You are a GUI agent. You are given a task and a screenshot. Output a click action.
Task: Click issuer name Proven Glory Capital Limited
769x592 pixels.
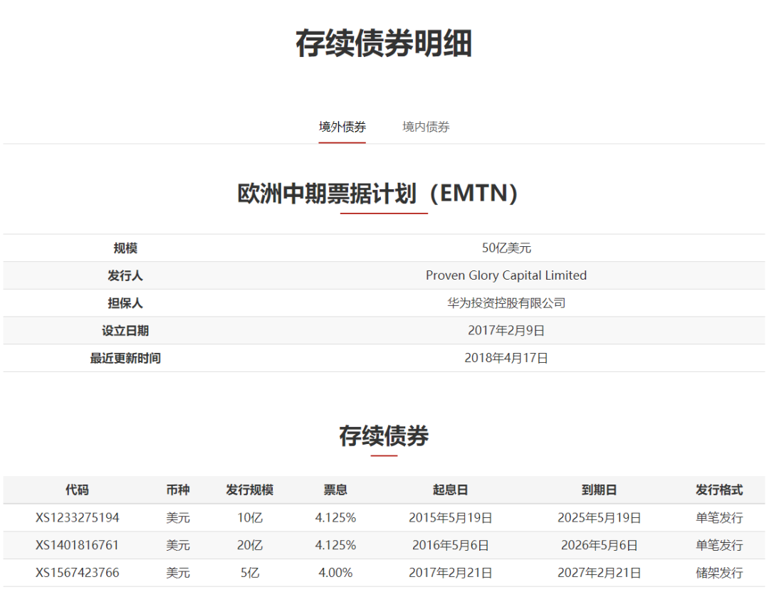506,275
